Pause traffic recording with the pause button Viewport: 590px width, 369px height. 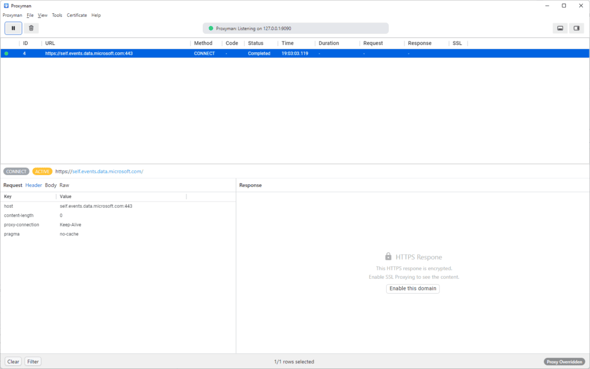click(x=13, y=28)
